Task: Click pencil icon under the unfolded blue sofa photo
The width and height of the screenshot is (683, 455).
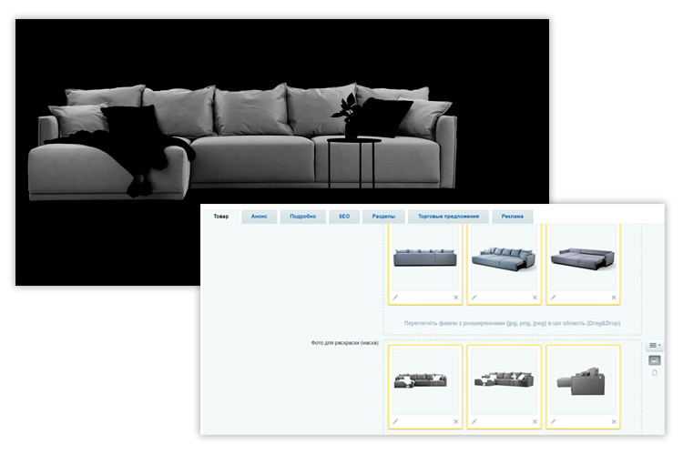Action: (474, 297)
